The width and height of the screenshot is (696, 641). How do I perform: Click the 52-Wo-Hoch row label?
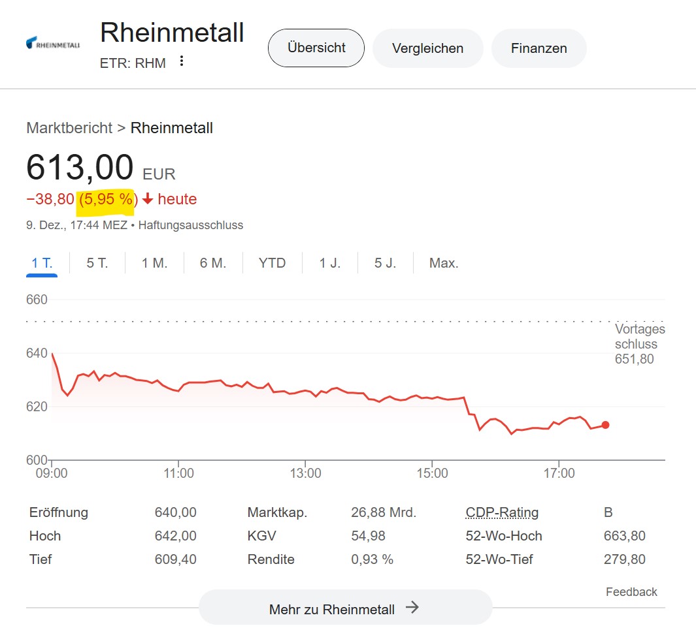(504, 536)
